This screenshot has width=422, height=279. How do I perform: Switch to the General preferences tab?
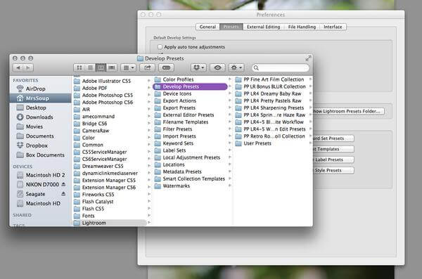point(207,27)
